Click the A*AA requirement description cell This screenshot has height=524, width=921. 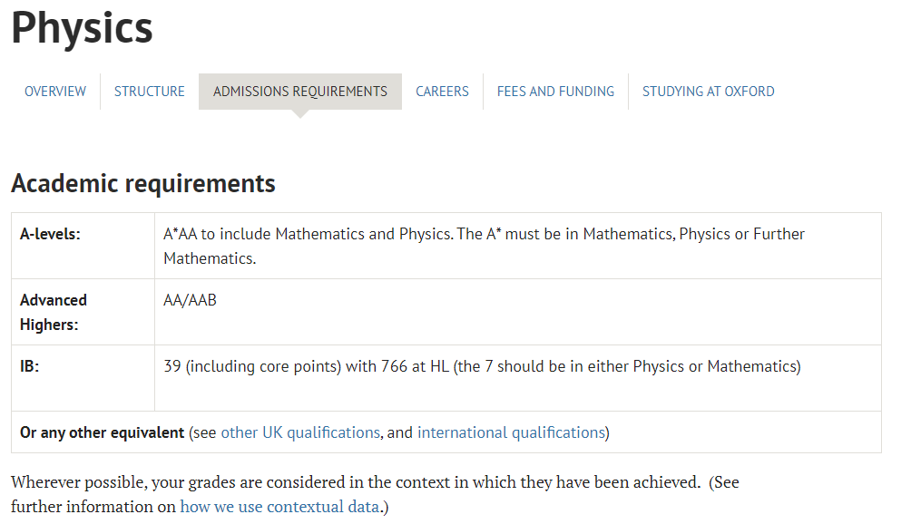(517, 246)
